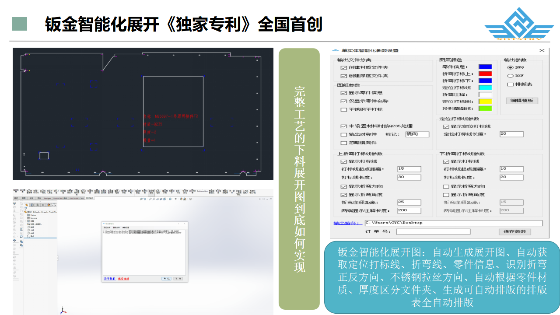Click the parameter dialog title bar icon
Screen dimensions: 560x315
336,51
